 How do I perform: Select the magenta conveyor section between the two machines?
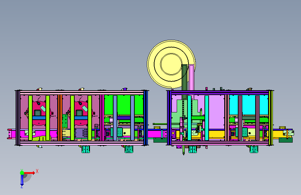coord(157,134)
